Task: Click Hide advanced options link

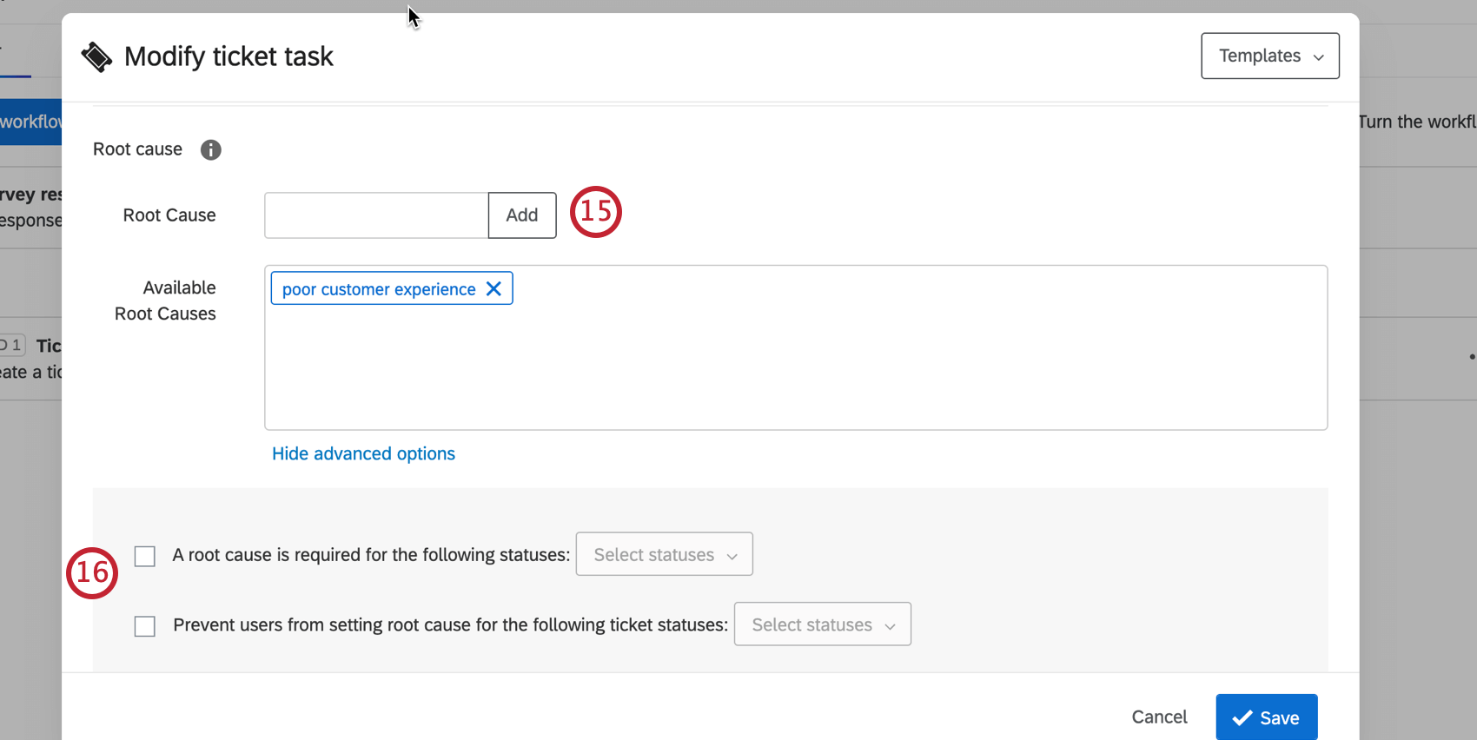Action: [x=363, y=453]
